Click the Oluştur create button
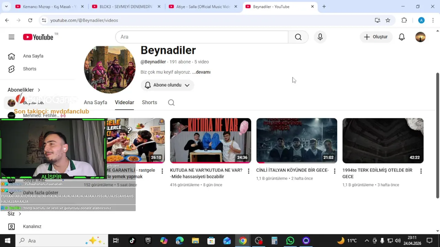The width and height of the screenshot is (440, 247). [x=376, y=37]
